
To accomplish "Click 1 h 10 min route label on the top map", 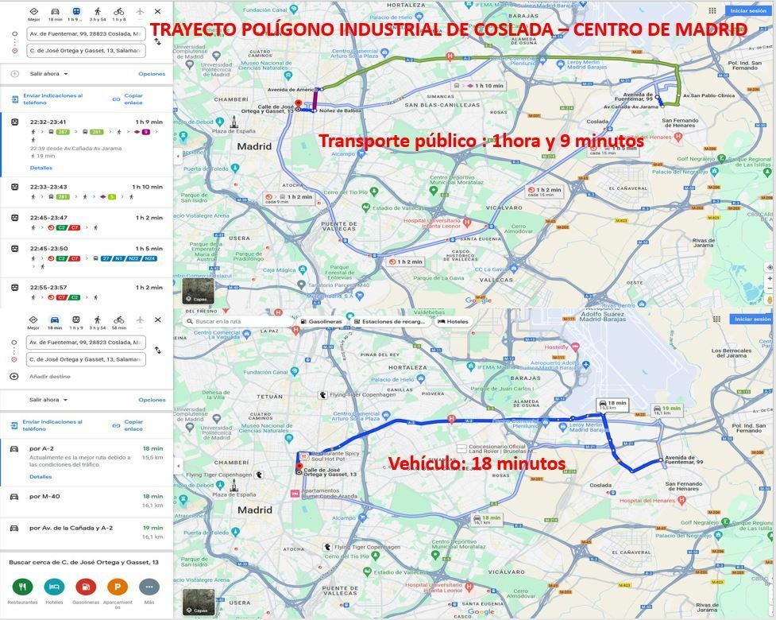I will [x=479, y=86].
